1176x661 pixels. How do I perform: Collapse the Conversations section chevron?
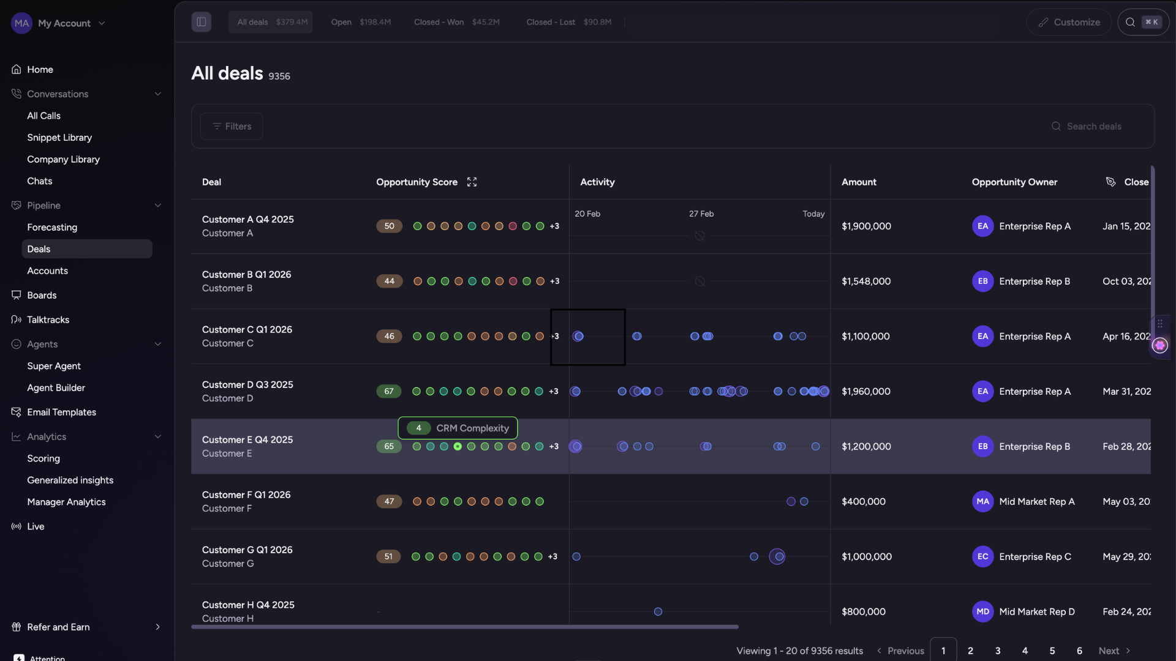point(157,94)
